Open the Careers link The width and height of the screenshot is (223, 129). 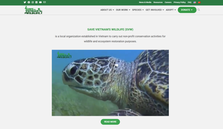(x=168, y=2)
